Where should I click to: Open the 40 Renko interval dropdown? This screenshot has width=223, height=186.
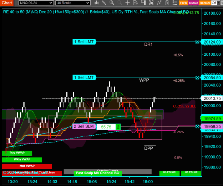pos(73,3)
